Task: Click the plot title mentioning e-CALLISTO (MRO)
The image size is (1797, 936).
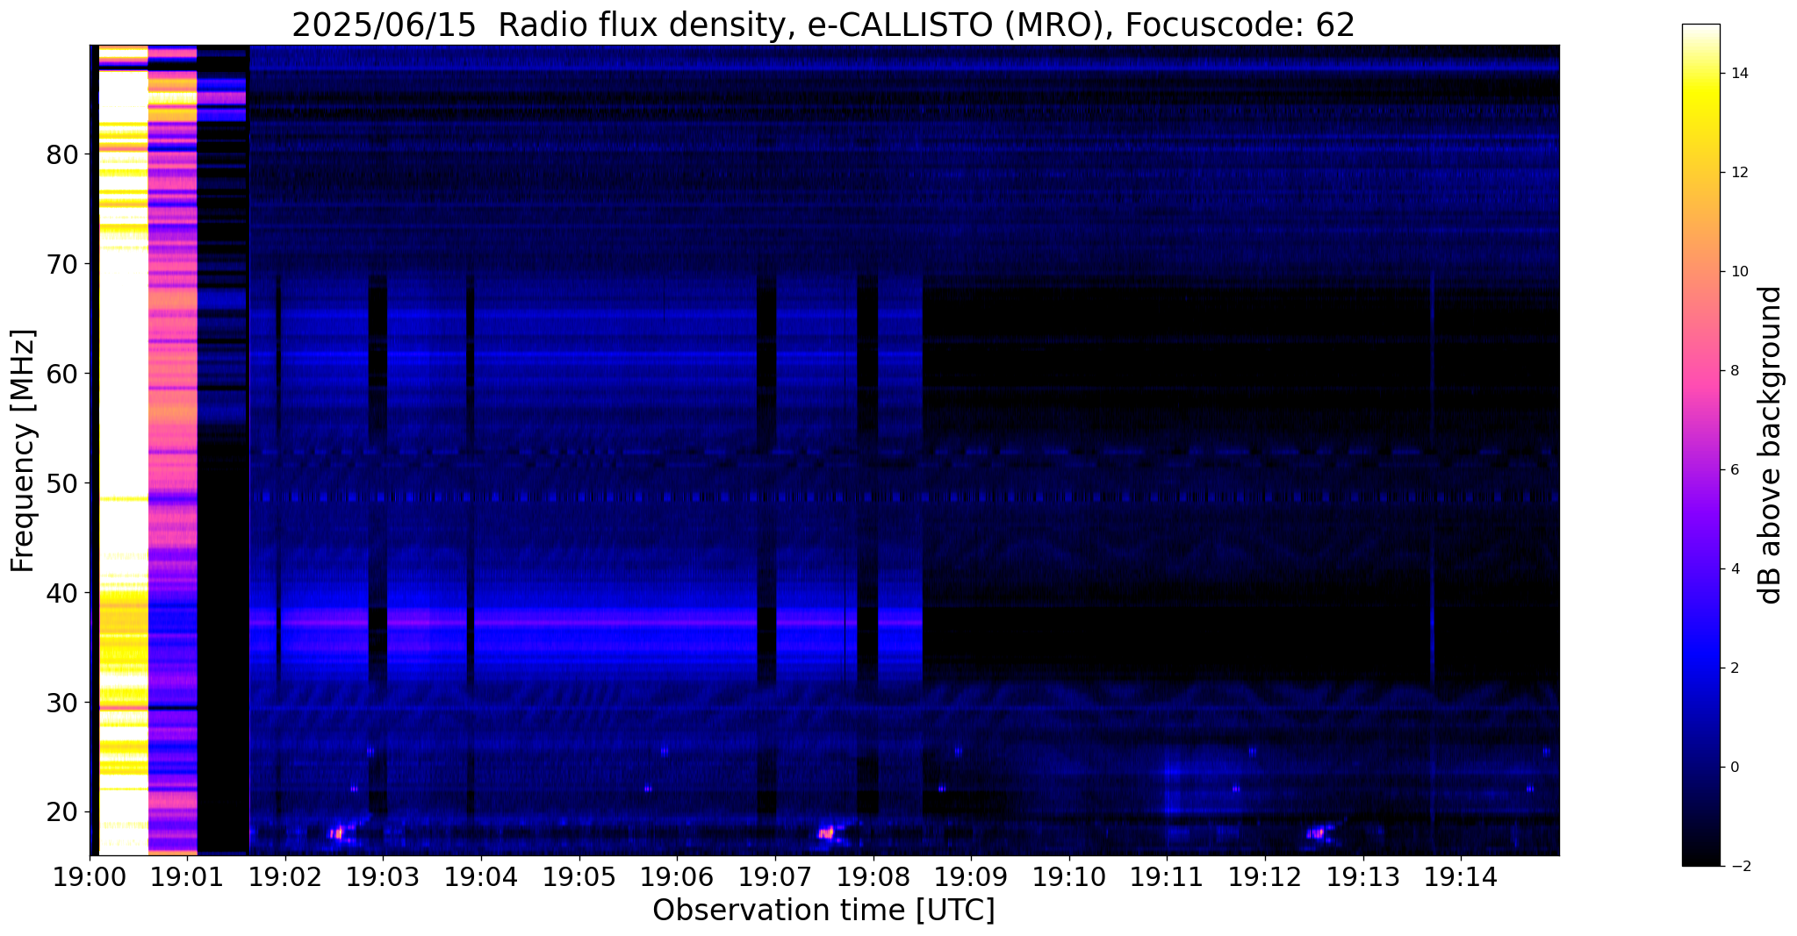Action: click(x=823, y=25)
